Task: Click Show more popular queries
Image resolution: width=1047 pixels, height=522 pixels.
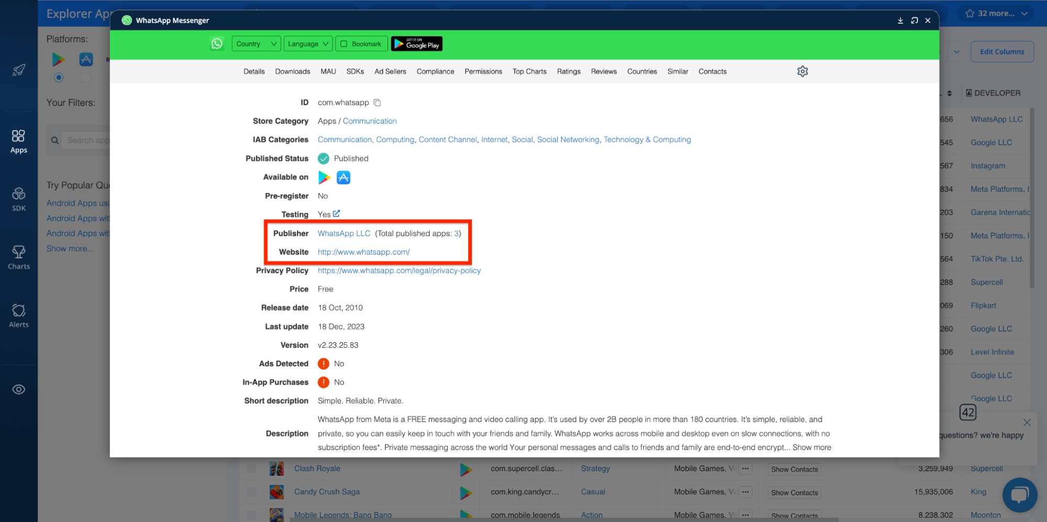Action: coord(70,248)
